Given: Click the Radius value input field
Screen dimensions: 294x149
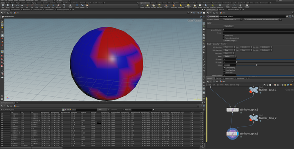Looking at the screenshot, I should (x=229, y=65).
